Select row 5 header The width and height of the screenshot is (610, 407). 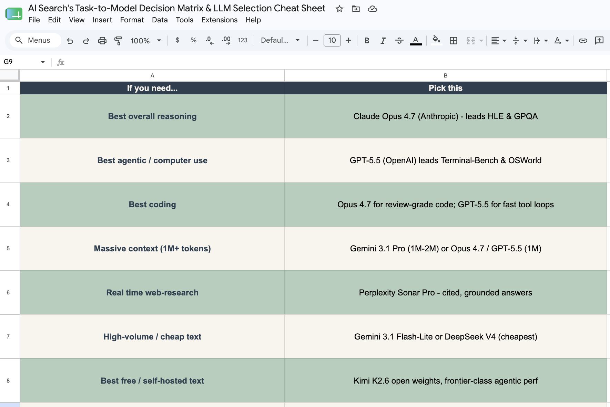point(8,248)
